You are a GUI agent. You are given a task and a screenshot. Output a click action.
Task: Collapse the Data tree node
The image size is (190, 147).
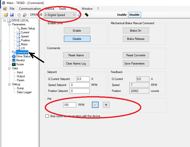[9, 68]
